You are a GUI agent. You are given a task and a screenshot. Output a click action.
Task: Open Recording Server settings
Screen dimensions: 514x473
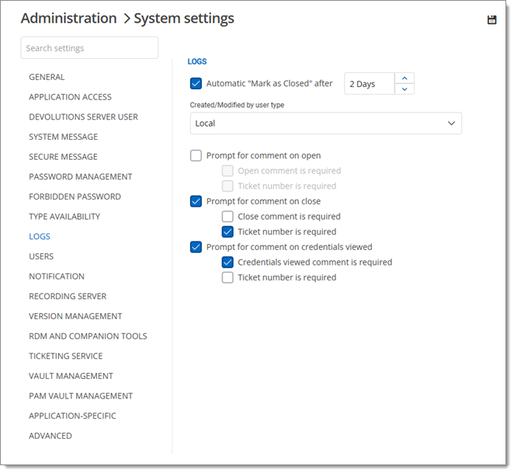point(68,296)
